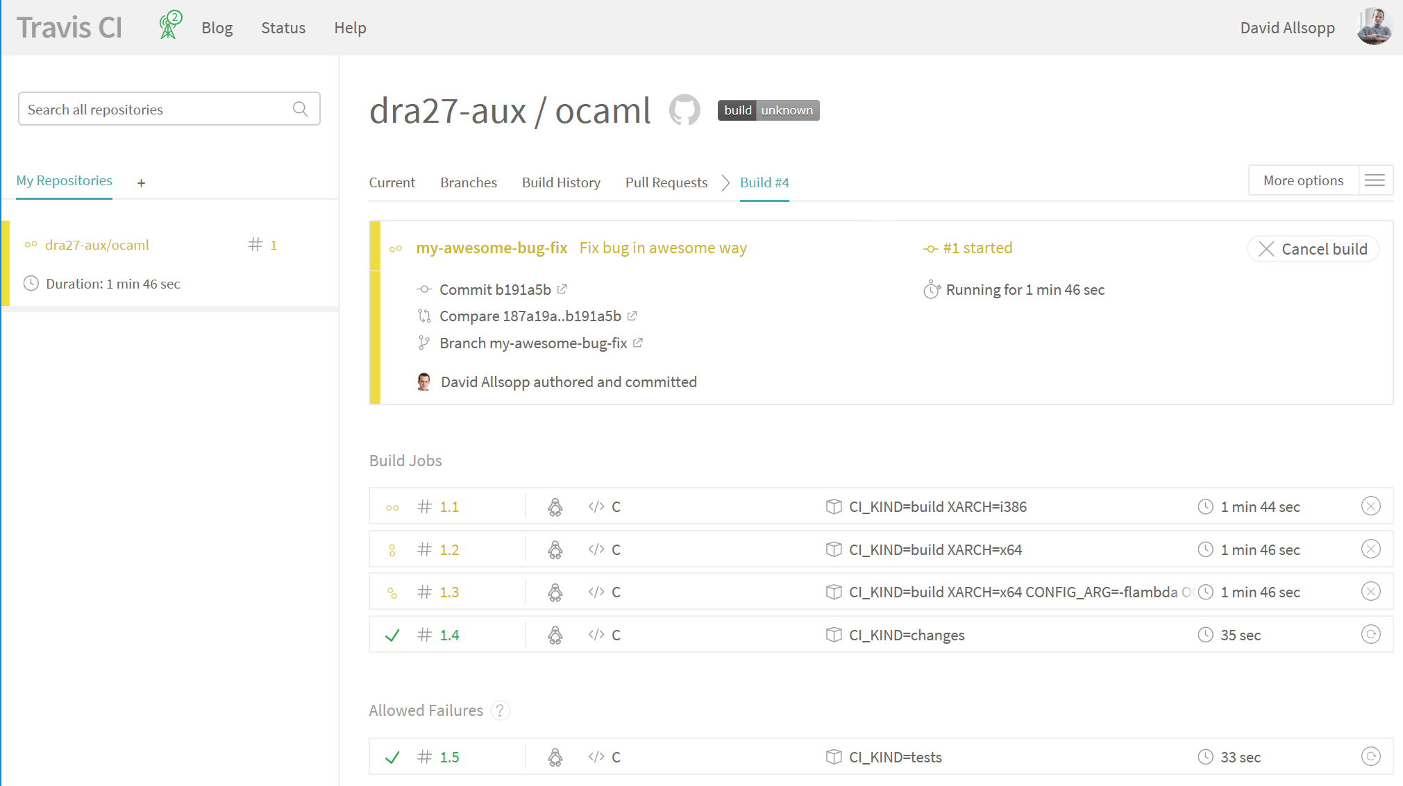Open the broadcast tower notifications icon
1403x786 pixels.
[x=170, y=26]
